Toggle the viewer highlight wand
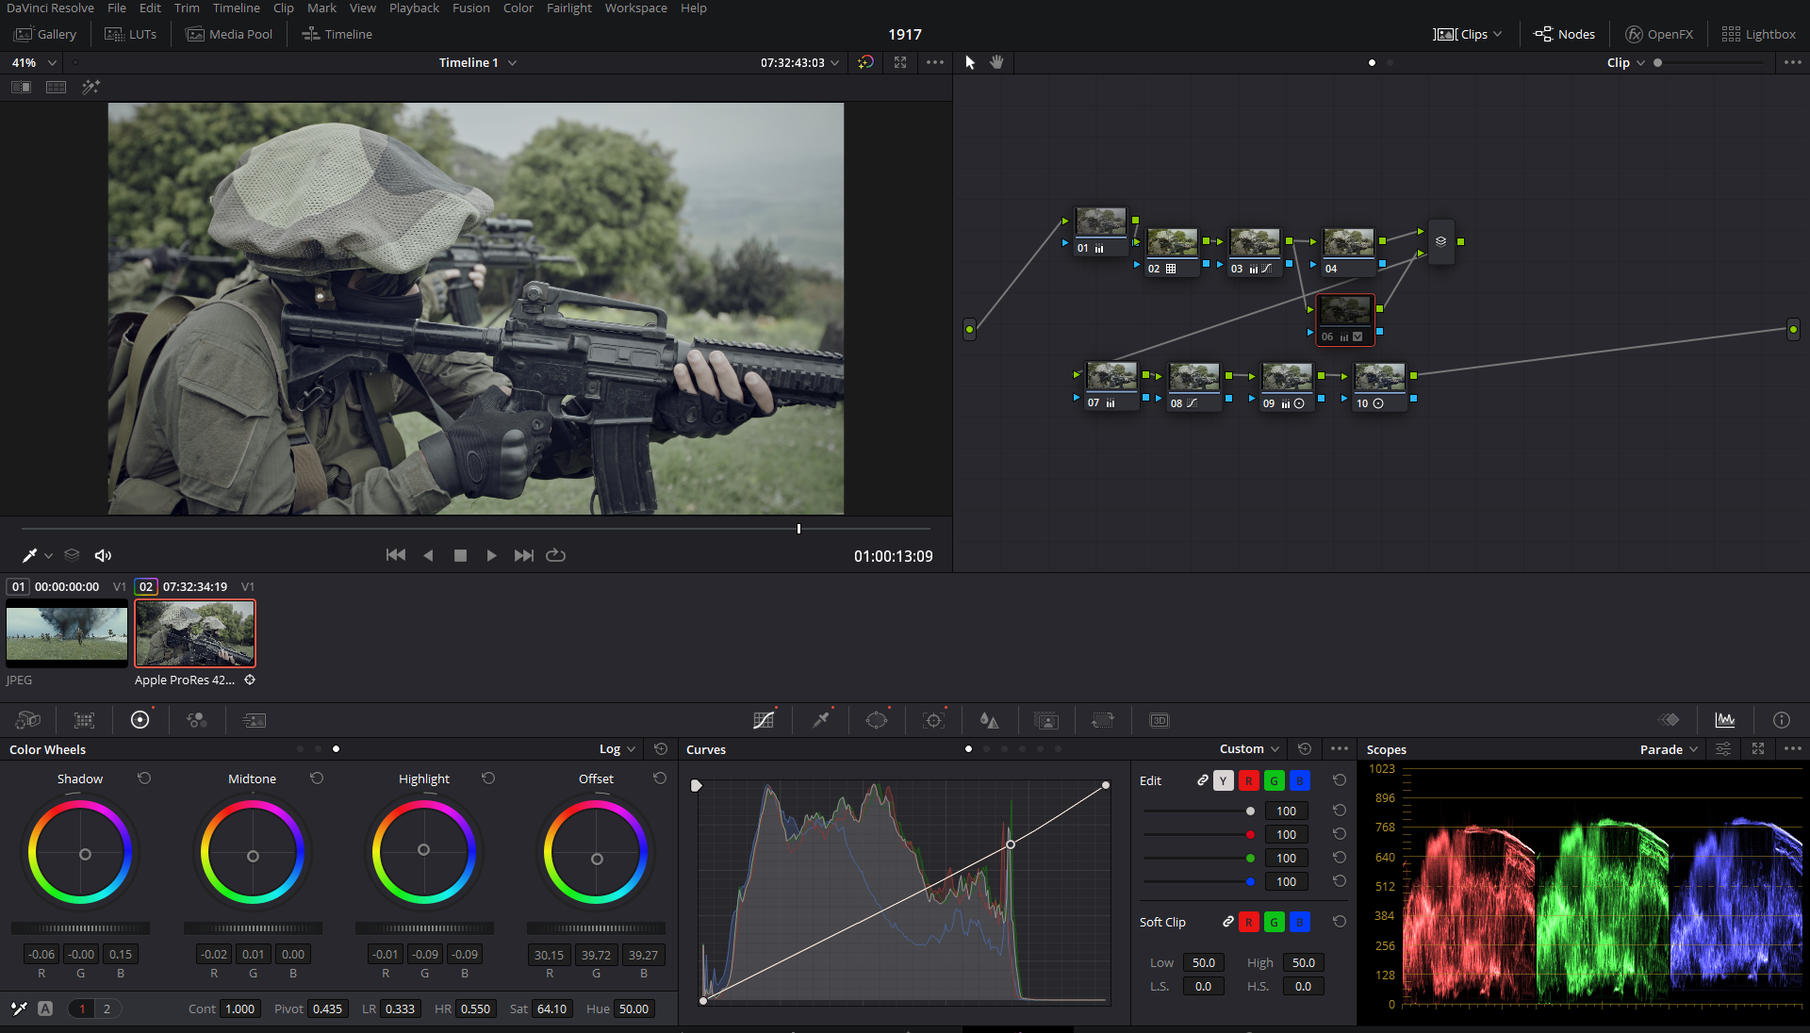Screen dimensions: 1810x1033 tap(90, 87)
